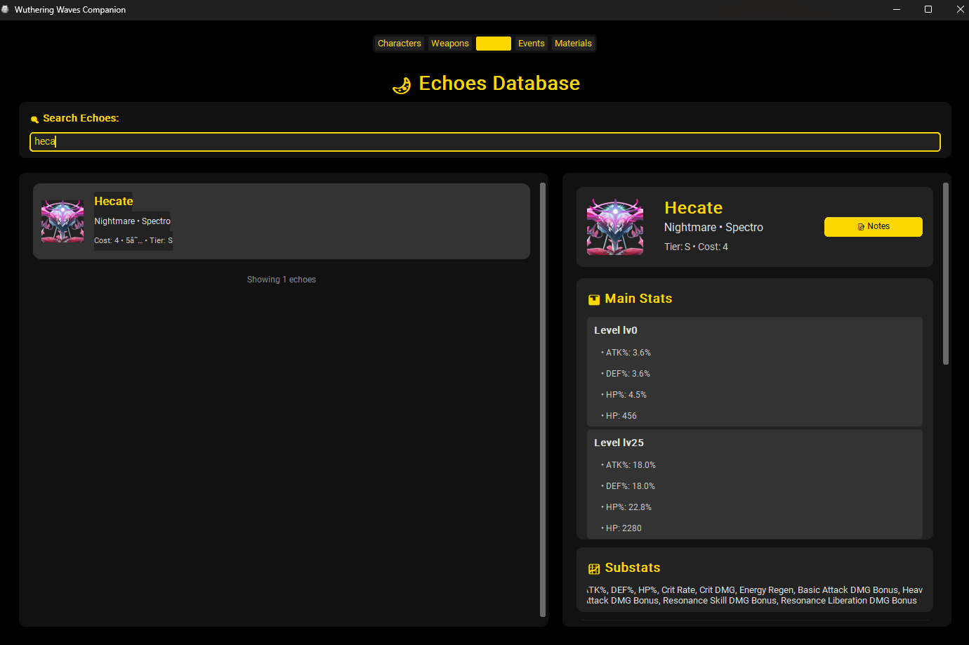Click 'Level lv0' heading
The height and width of the screenshot is (645, 969).
(x=616, y=330)
